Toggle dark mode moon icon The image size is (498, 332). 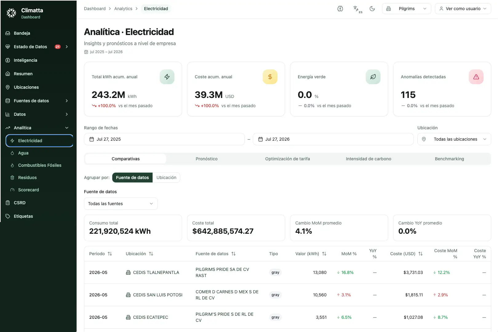pos(372,9)
